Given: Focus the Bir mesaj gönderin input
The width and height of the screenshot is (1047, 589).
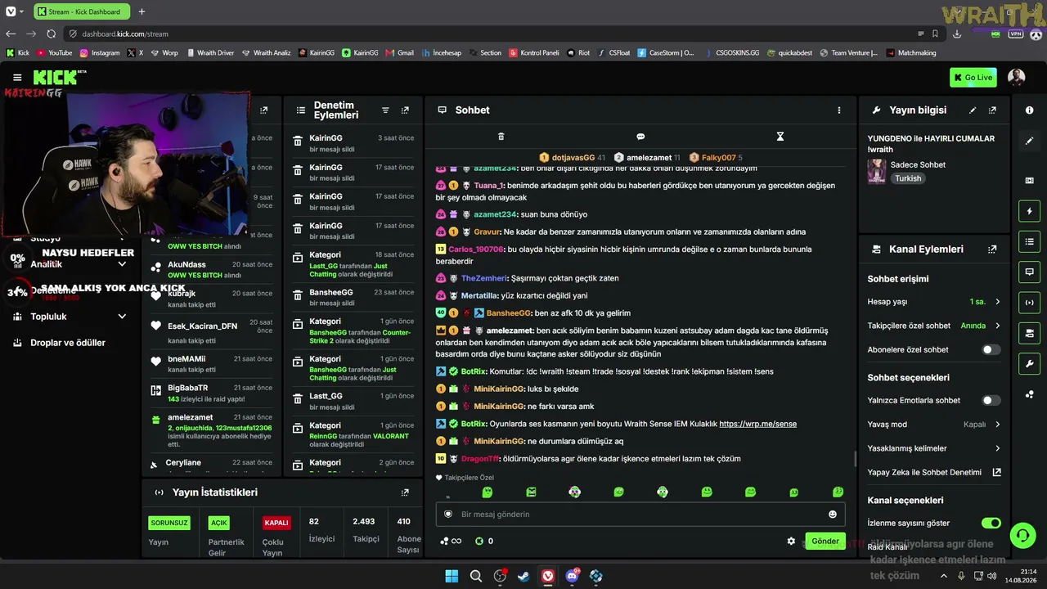Looking at the screenshot, I should tap(642, 515).
